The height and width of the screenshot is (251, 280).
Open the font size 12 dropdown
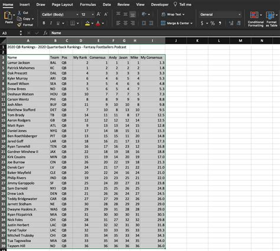tap(93, 14)
